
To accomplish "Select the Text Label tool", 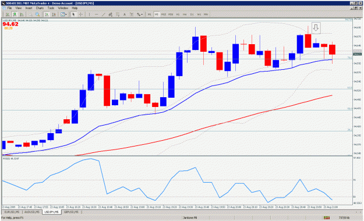I will tap(132, 15).
